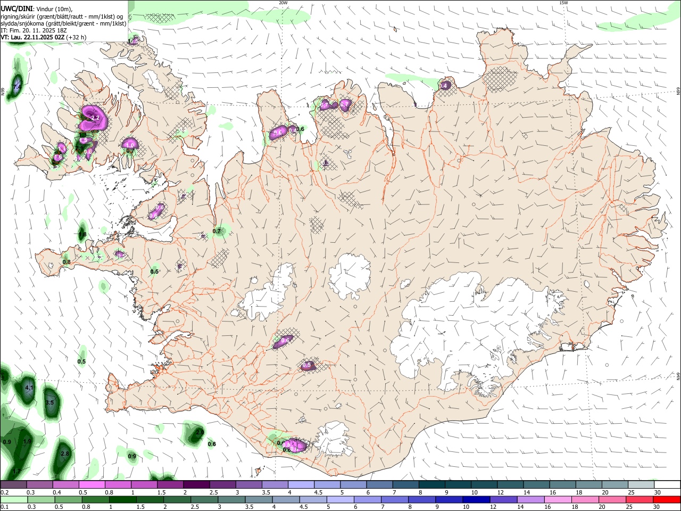Select bottom-row lightest green swatch between 0.1 and 0.3
Screen dimensions: 681x511
click(14, 499)
